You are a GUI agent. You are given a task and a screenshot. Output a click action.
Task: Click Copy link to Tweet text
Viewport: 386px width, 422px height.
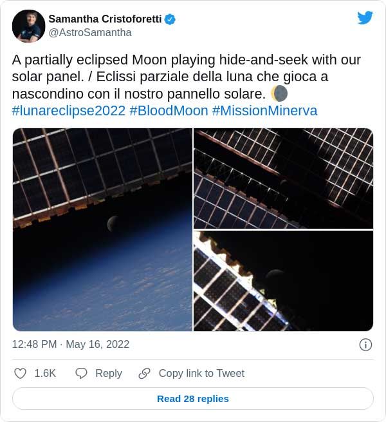click(x=201, y=373)
